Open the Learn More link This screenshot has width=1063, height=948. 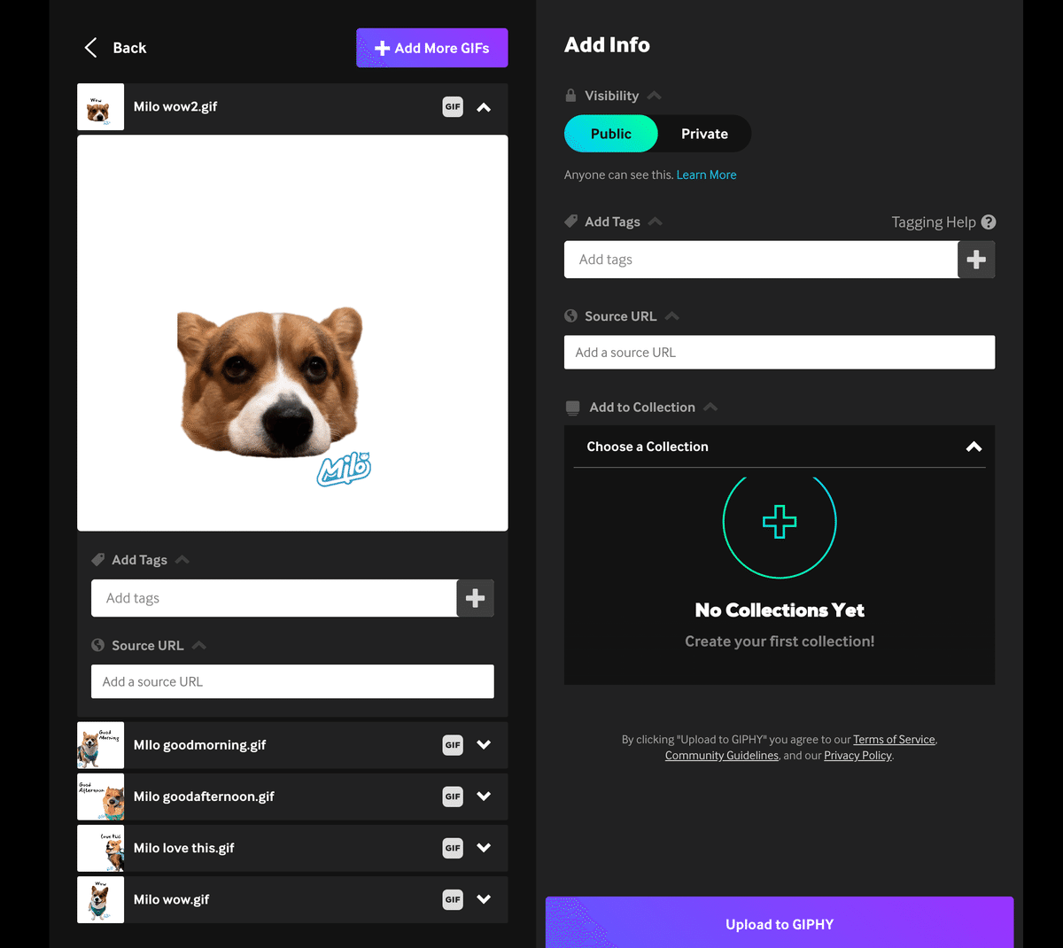tap(706, 175)
